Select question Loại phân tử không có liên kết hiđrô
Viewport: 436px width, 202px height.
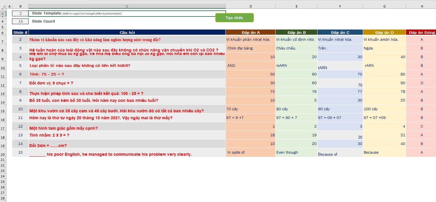[x=127, y=66]
